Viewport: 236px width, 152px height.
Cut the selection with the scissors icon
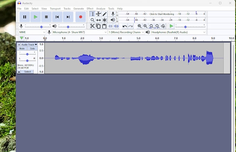coord(92,26)
